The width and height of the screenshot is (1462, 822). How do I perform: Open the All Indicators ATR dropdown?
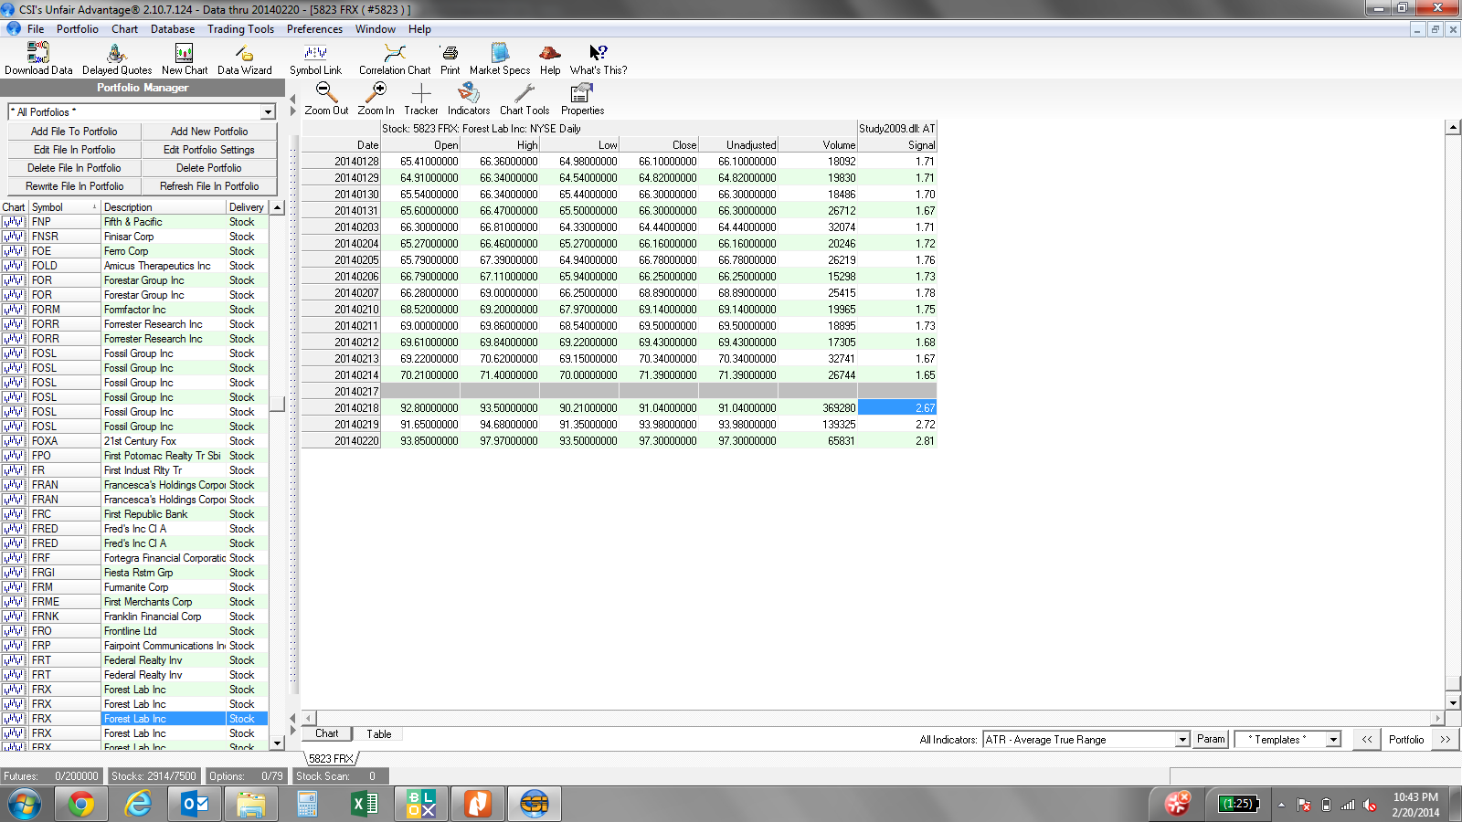[x=1182, y=740]
